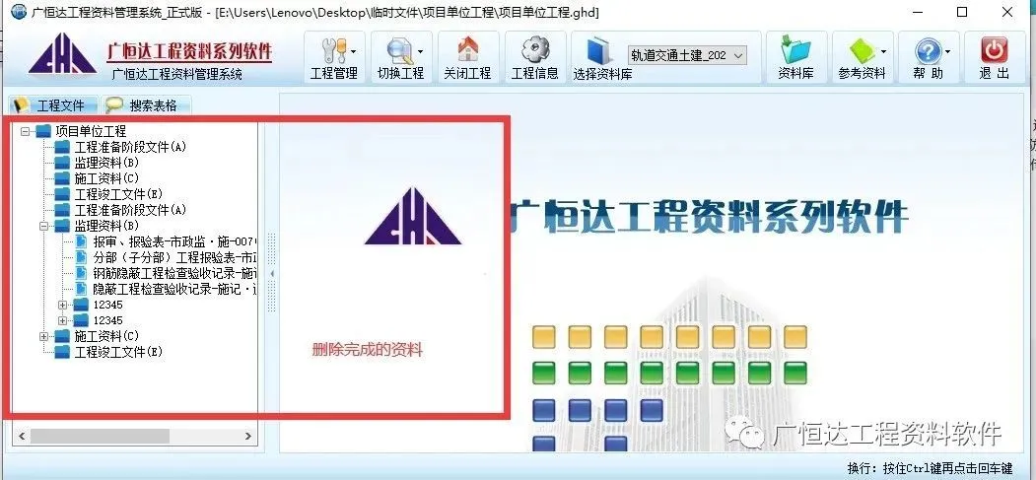This screenshot has height=480, width=1036.
Task: Click the app icon in title bar
Action: pyautogui.click(x=17, y=11)
